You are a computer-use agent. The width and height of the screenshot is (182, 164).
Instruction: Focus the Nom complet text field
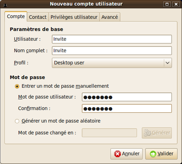point(112,51)
